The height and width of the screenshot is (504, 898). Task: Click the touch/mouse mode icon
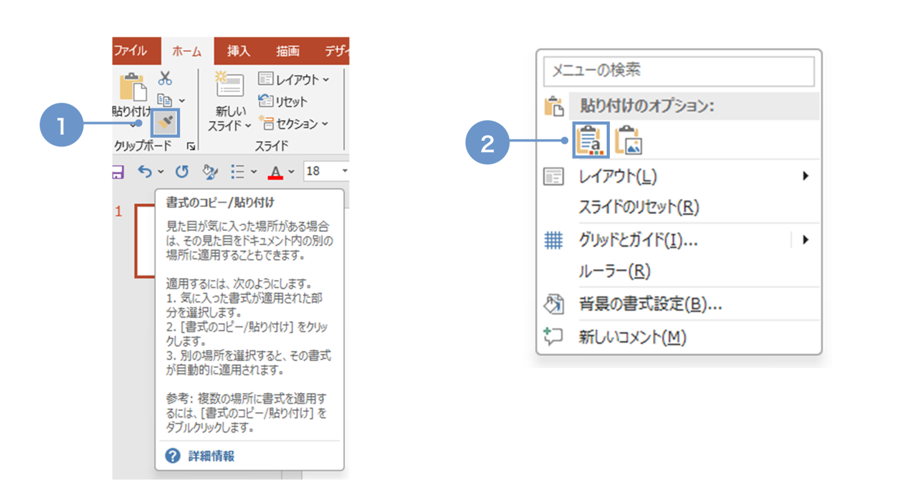(x=210, y=172)
